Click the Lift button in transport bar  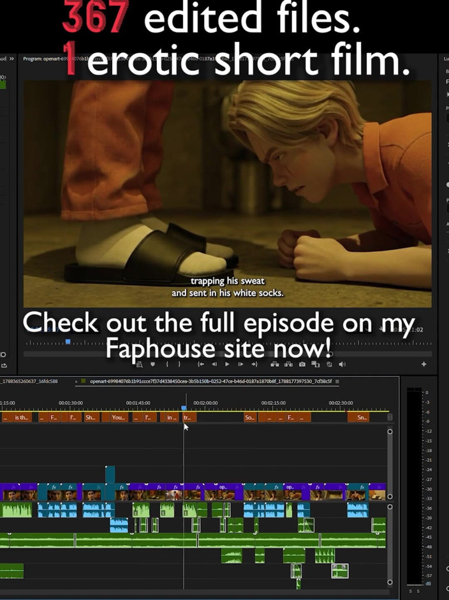click(x=274, y=364)
